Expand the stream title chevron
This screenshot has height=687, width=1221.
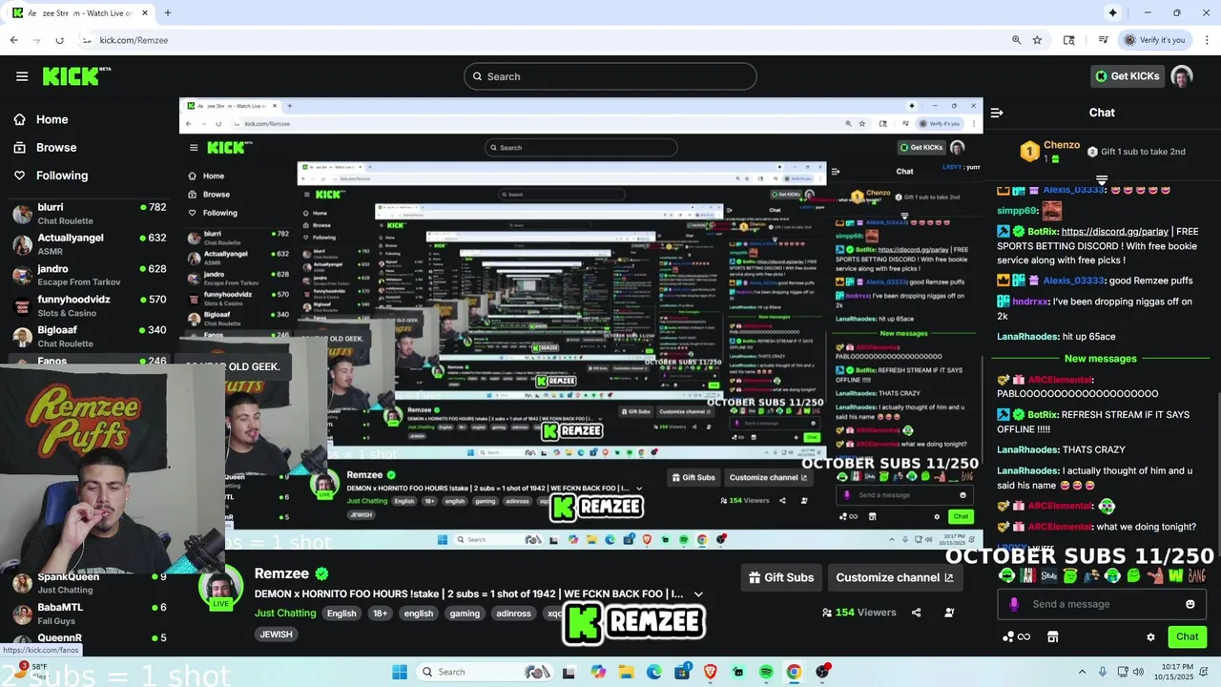(698, 593)
